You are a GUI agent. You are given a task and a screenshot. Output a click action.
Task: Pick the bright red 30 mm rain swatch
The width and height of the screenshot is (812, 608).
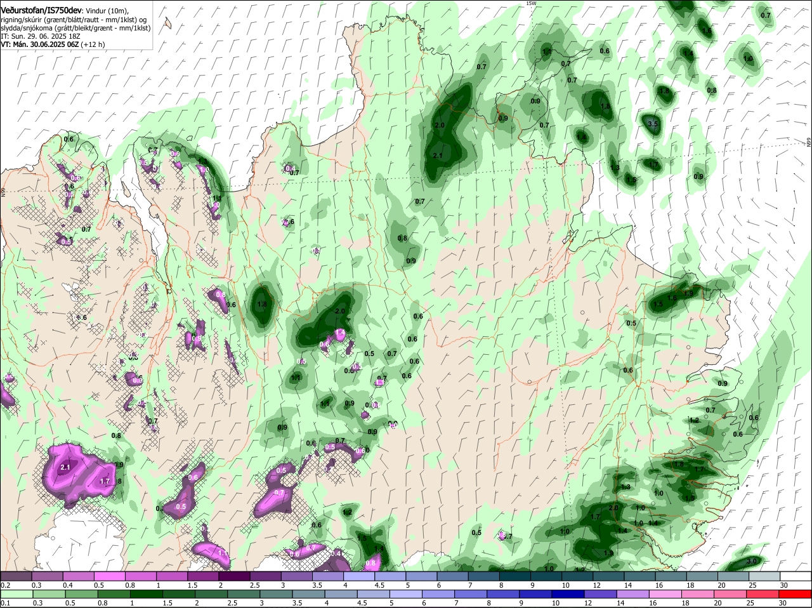tap(796, 594)
